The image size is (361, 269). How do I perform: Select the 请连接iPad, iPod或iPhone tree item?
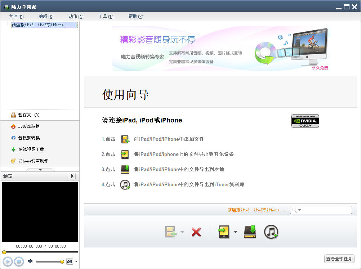pyautogui.click(x=44, y=25)
